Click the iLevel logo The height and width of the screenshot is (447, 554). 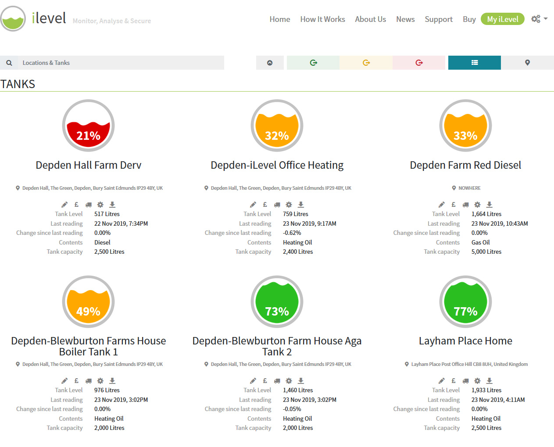pyautogui.click(x=33, y=18)
